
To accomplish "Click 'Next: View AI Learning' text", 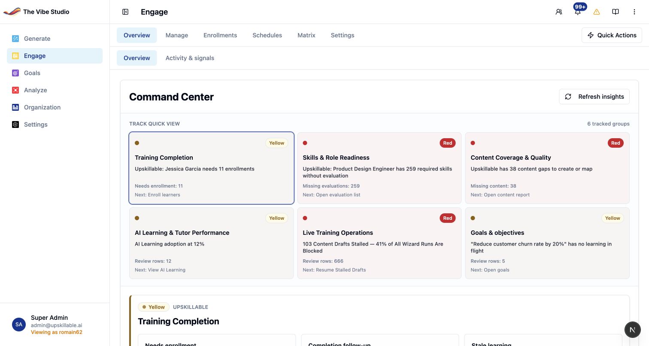I will [x=160, y=270].
